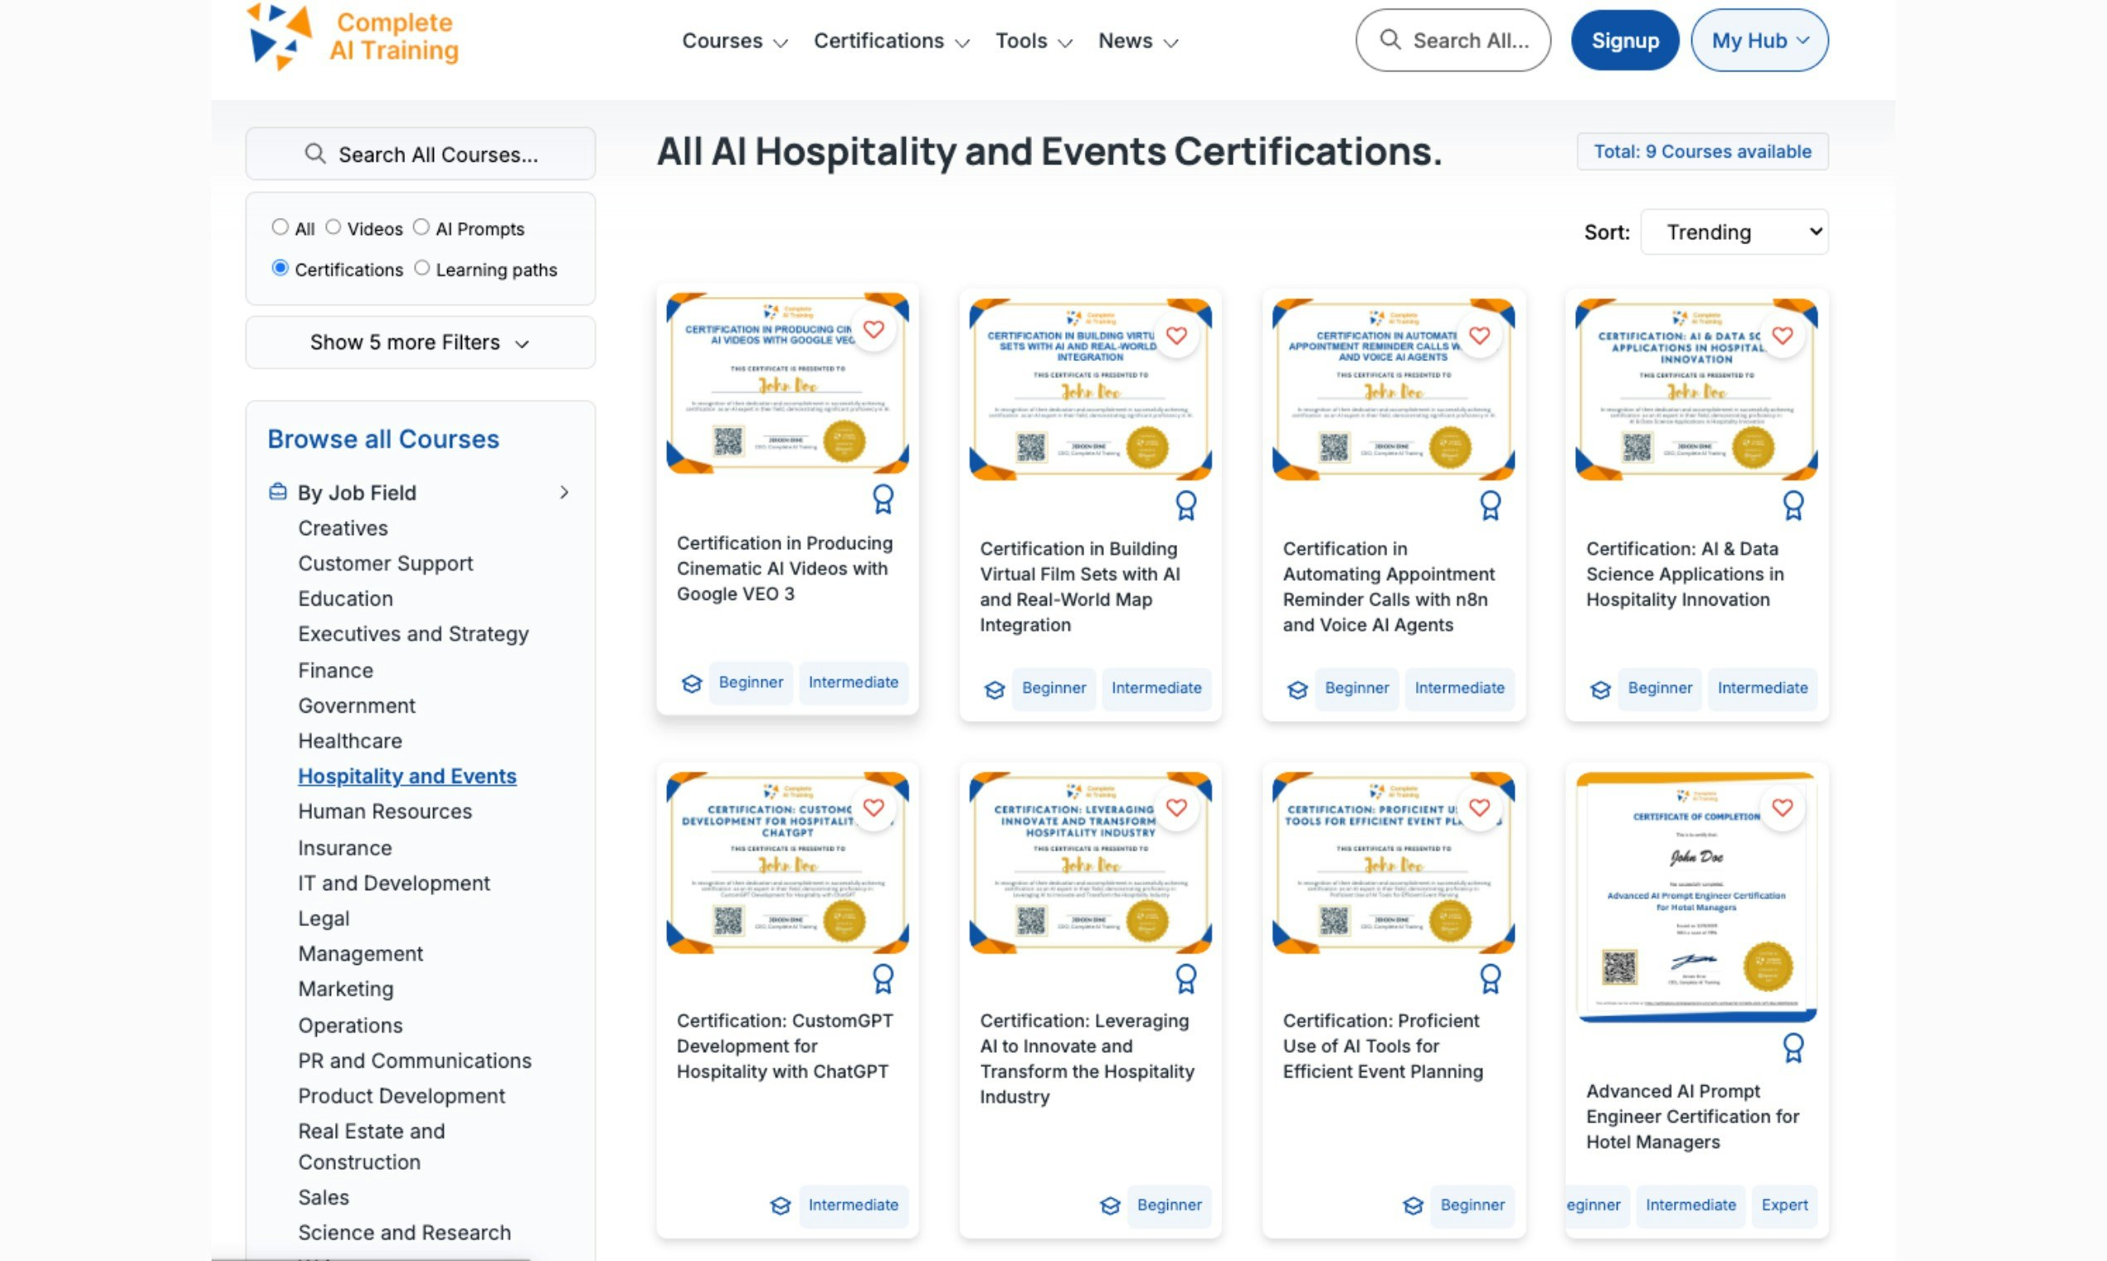The image size is (2107, 1261).
Task: Select the AI Prompts filter option
Action: click(x=421, y=226)
